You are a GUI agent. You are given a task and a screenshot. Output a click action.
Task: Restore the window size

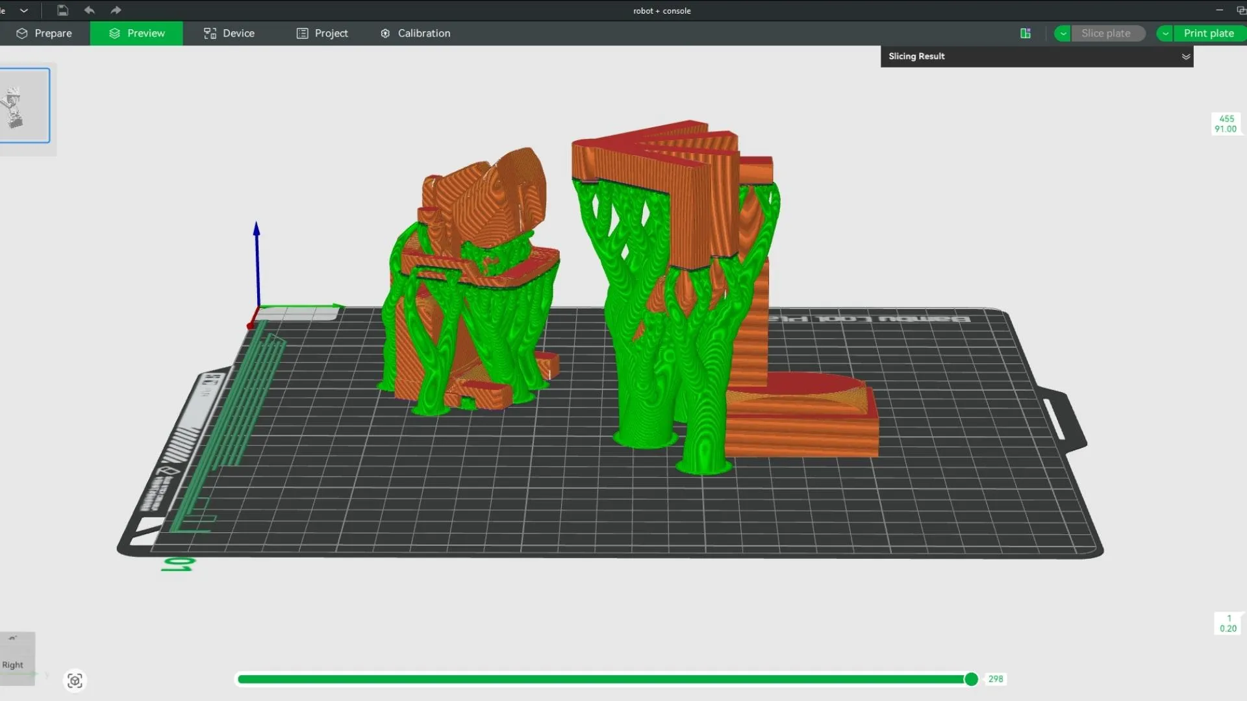pyautogui.click(x=1241, y=10)
